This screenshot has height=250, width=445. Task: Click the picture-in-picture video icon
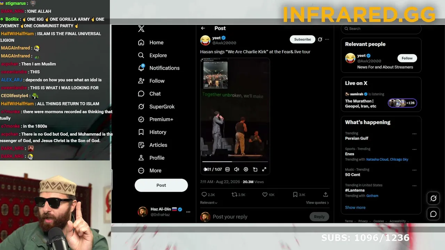(x=255, y=169)
